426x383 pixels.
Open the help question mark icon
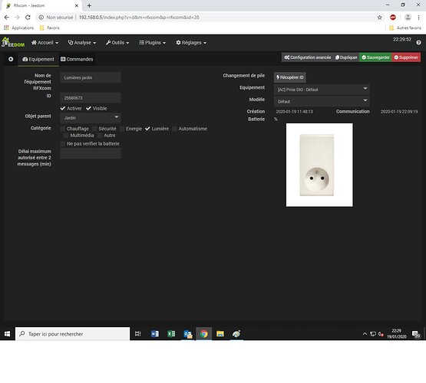pyautogui.click(x=418, y=43)
